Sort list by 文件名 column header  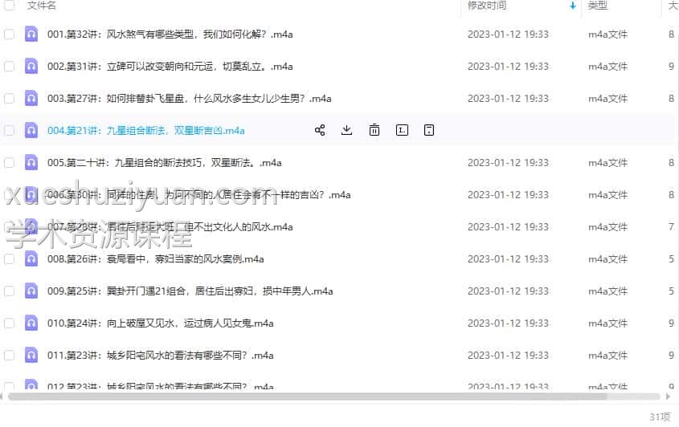coord(42,6)
